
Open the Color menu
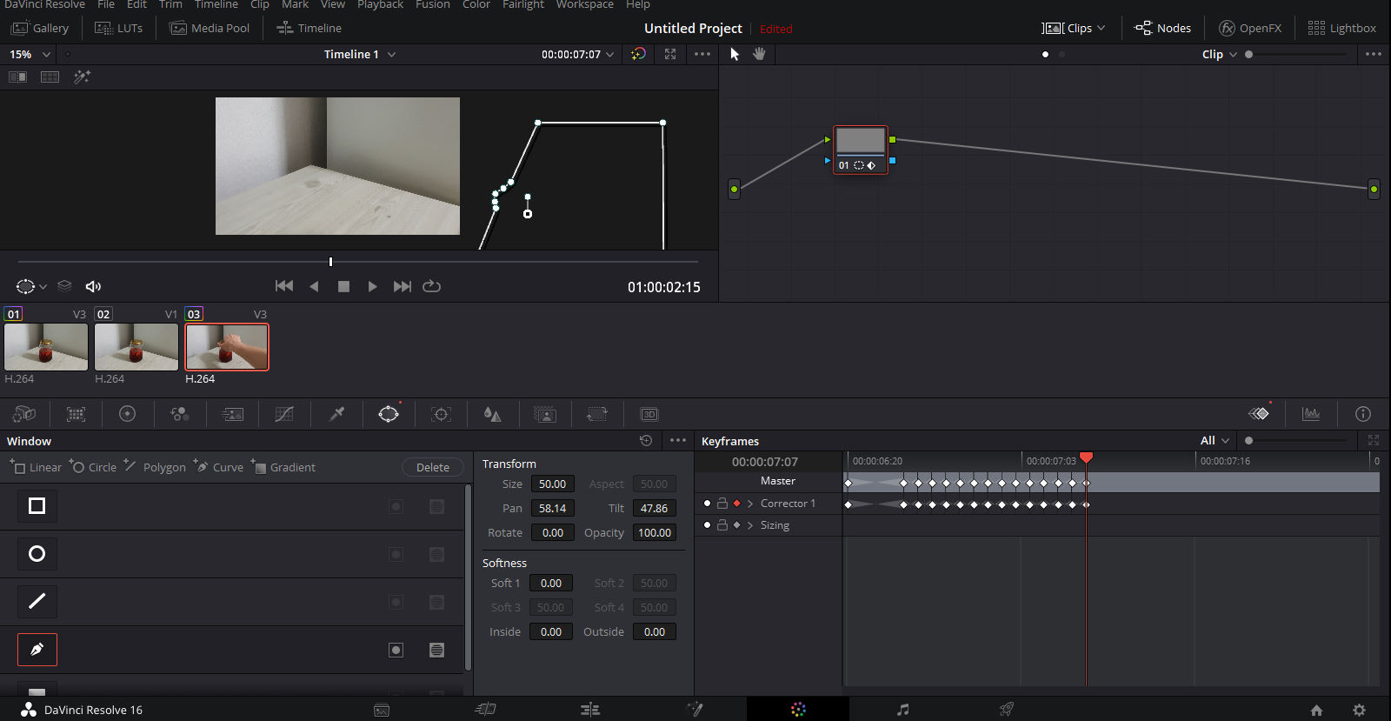[476, 4]
